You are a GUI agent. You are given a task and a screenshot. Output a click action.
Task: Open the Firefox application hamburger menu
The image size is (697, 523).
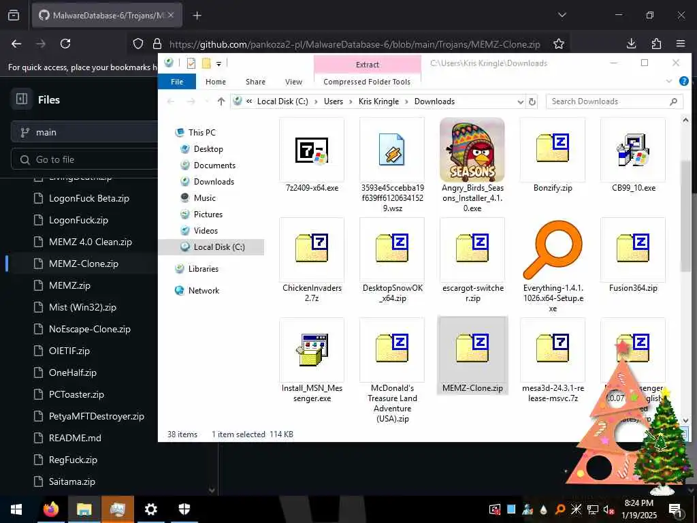click(x=681, y=44)
